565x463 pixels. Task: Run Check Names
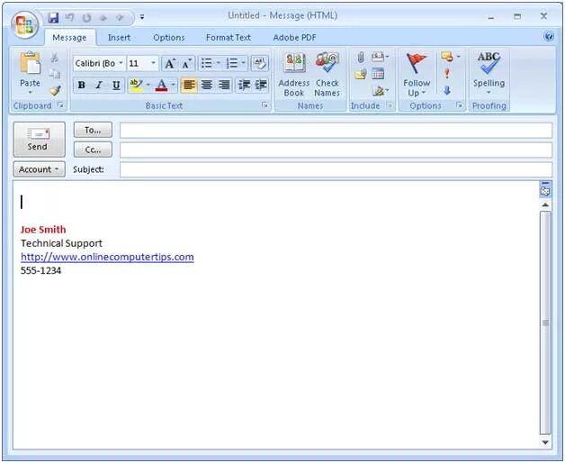point(327,75)
